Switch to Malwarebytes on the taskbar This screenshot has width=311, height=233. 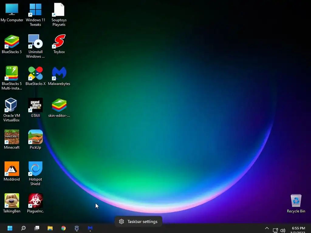(90, 228)
